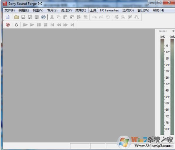Click the blue Publish icon
175x150 pixels.
[x=43, y=17]
